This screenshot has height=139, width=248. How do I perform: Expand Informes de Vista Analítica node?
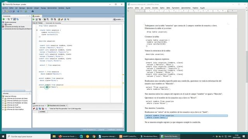point(3,109)
